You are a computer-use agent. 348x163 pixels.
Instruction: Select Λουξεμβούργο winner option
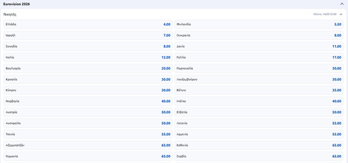[259, 79]
